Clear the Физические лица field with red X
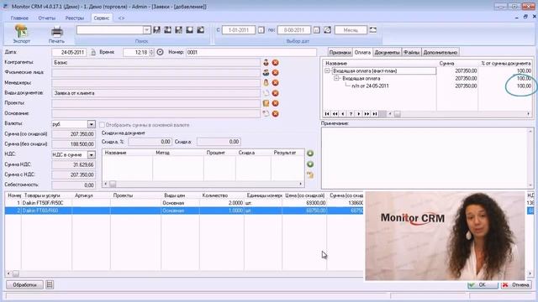Screen dimensions: 538x302 pyautogui.click(x=275, y=73)
